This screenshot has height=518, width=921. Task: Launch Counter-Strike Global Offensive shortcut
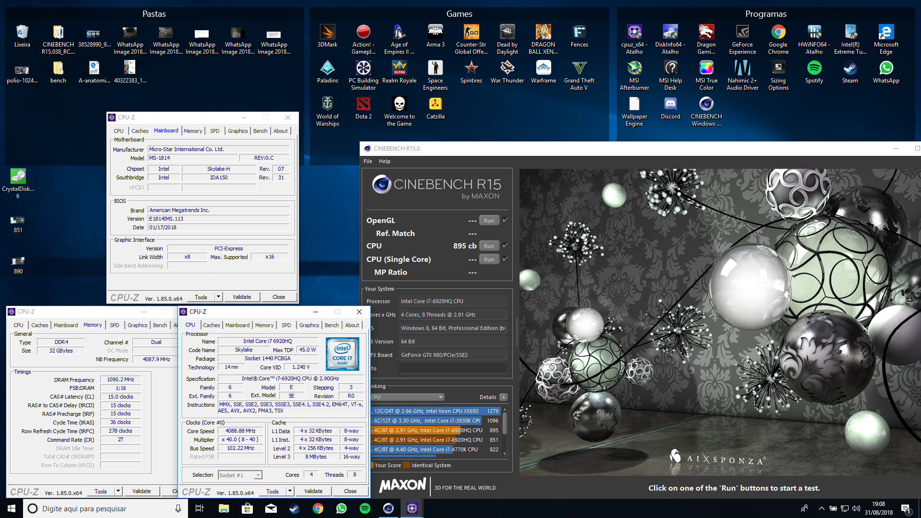471,39
